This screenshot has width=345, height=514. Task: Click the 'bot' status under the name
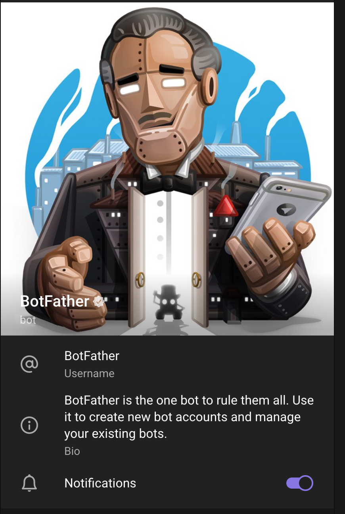28,320
